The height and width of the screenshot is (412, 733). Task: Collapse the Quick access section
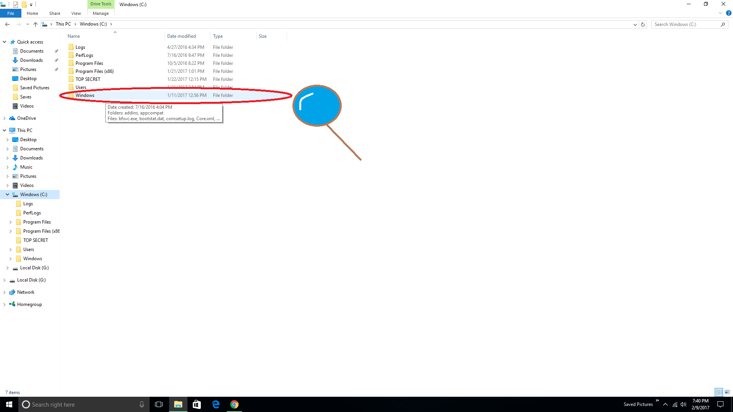coord(5,42)
